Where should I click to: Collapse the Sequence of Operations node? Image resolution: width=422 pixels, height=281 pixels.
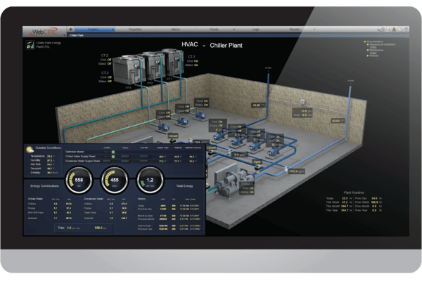coord(368,45)
